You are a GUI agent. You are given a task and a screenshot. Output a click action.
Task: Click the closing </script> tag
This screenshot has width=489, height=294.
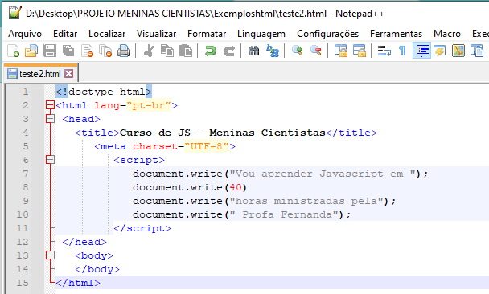click(142, 229)
